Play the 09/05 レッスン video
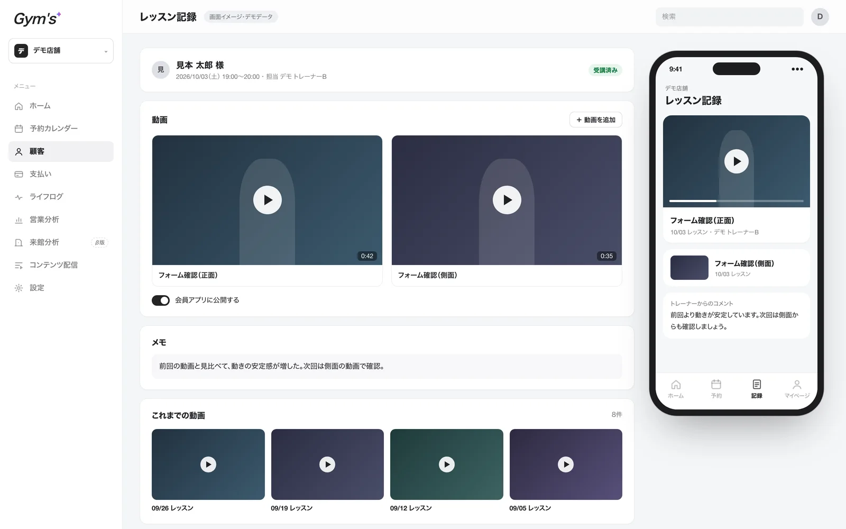 566,464
